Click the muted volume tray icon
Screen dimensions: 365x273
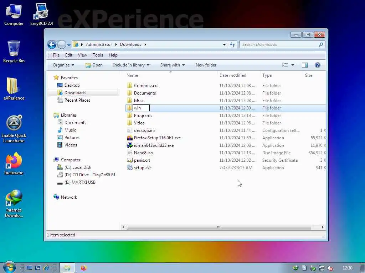pyautogui.click(x=330, y=268)
